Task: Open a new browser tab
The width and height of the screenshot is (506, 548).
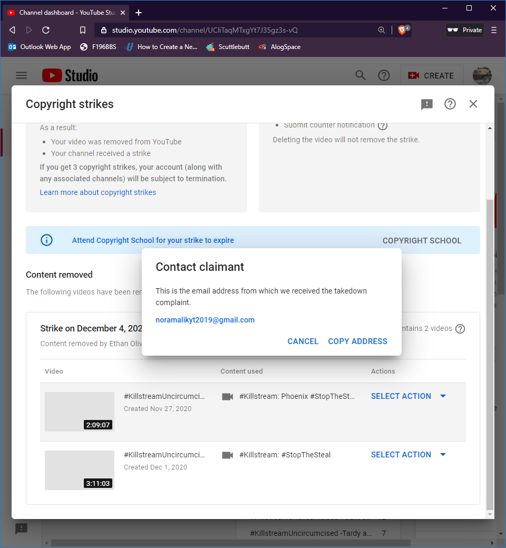Action: [139, 13]
